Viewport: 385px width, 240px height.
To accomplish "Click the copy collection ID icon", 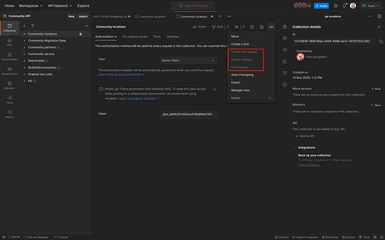I will click(x=381, y=41).
